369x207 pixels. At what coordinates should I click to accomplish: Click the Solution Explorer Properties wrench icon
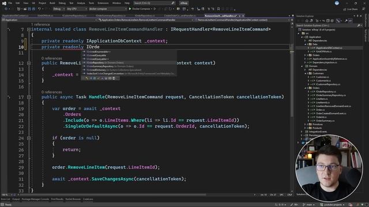(346, 21)
